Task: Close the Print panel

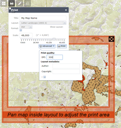Action: 66,10
